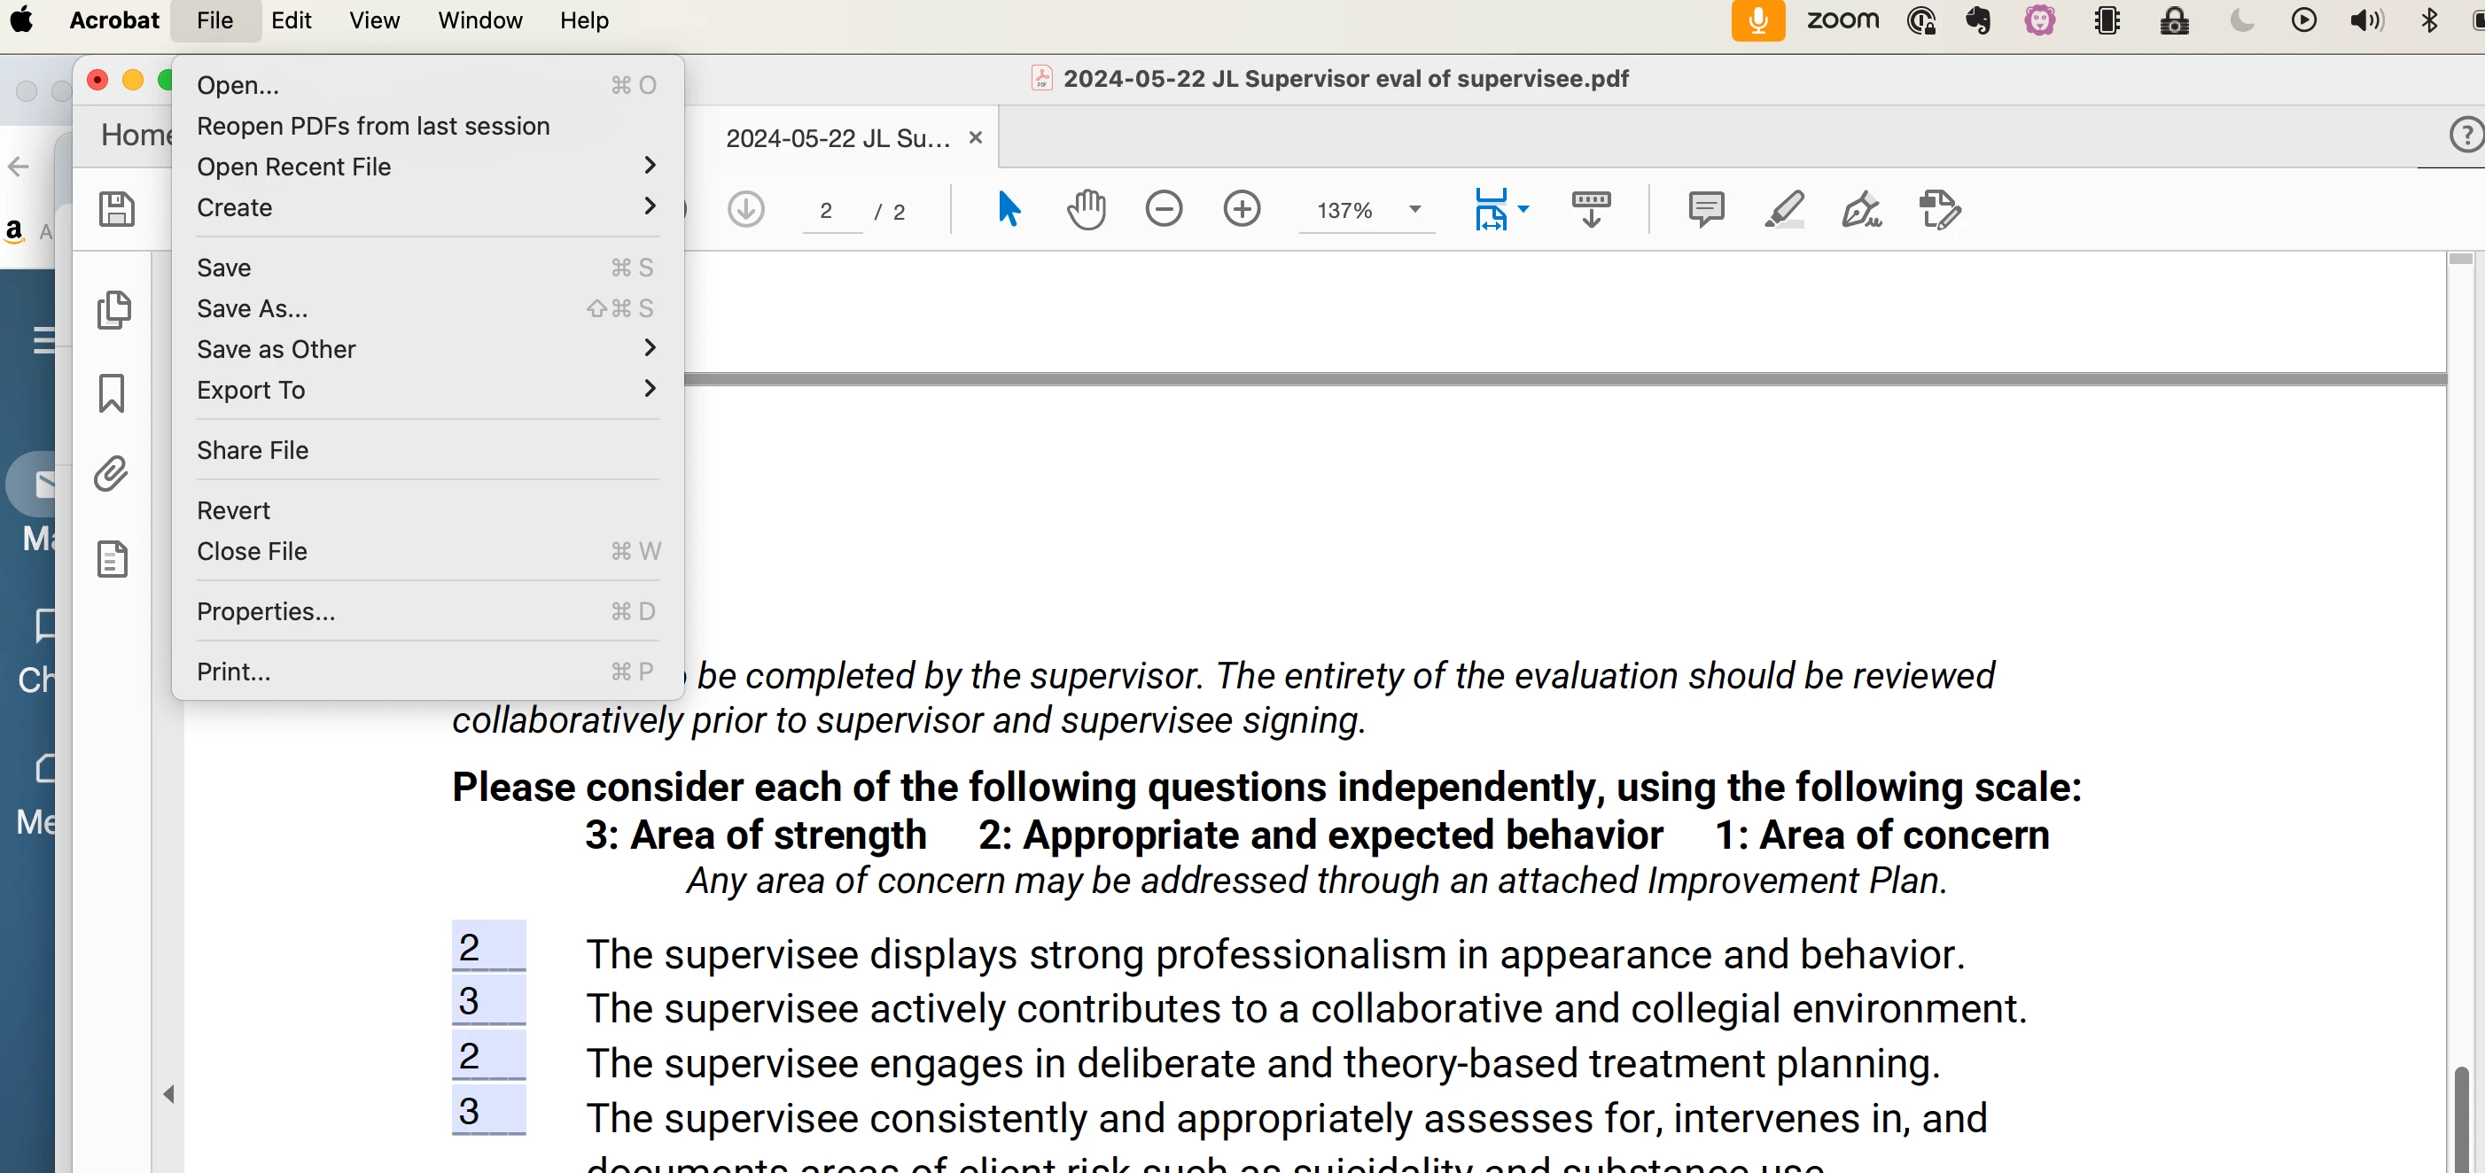Select the Highlight text tool
This screenshot has width=2485, height=1173.
(1784, 209)
